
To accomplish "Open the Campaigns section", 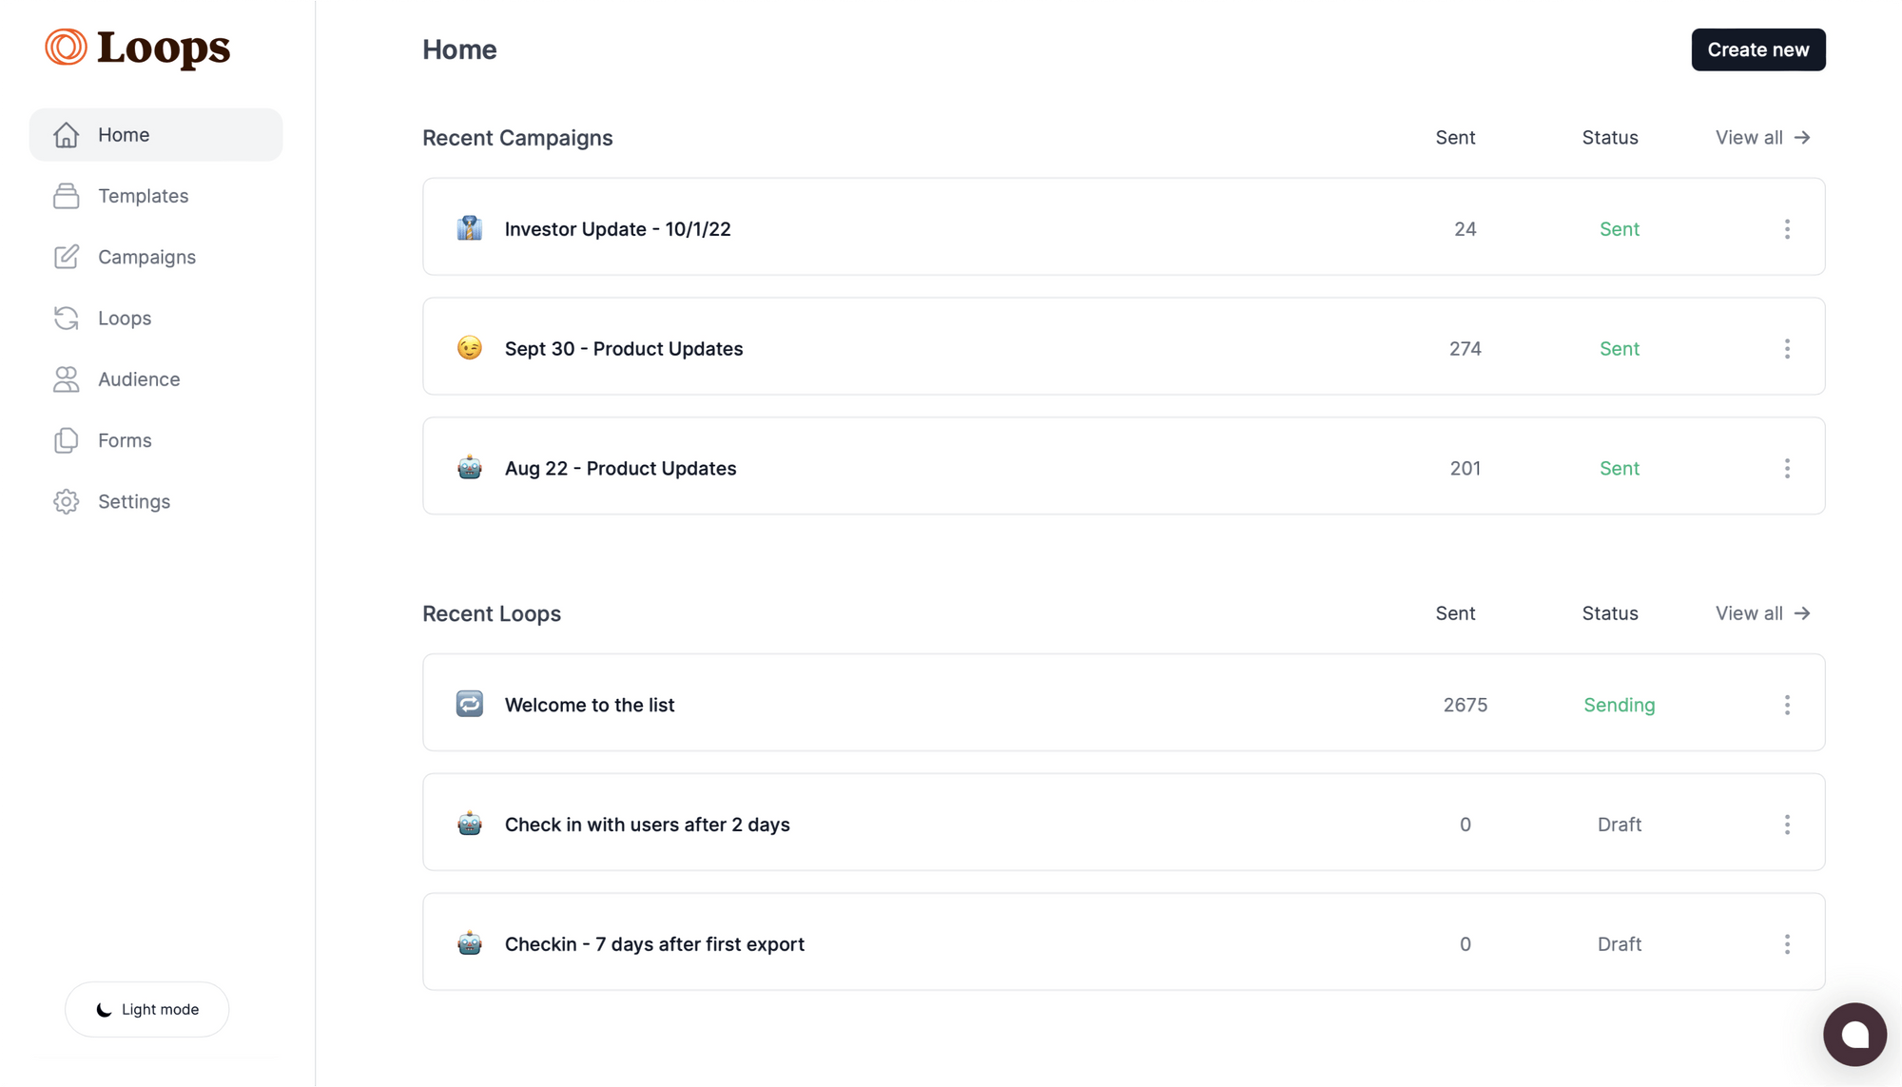I will tap(146, 257).
